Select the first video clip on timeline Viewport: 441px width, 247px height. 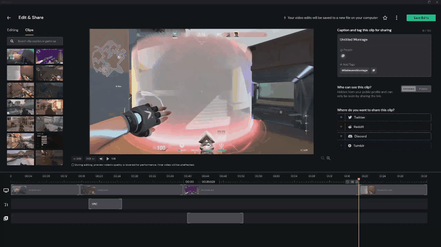[45, 190]
